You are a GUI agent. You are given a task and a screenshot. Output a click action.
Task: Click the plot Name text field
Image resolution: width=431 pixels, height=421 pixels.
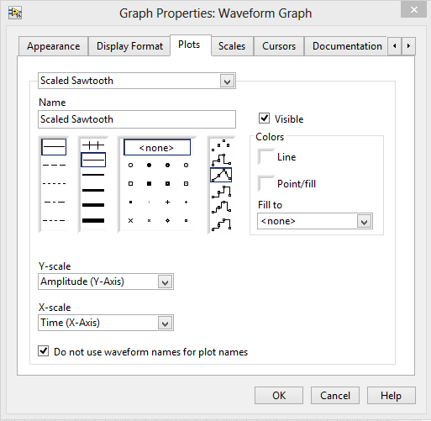pyautogui.click(x=137, y=119)
